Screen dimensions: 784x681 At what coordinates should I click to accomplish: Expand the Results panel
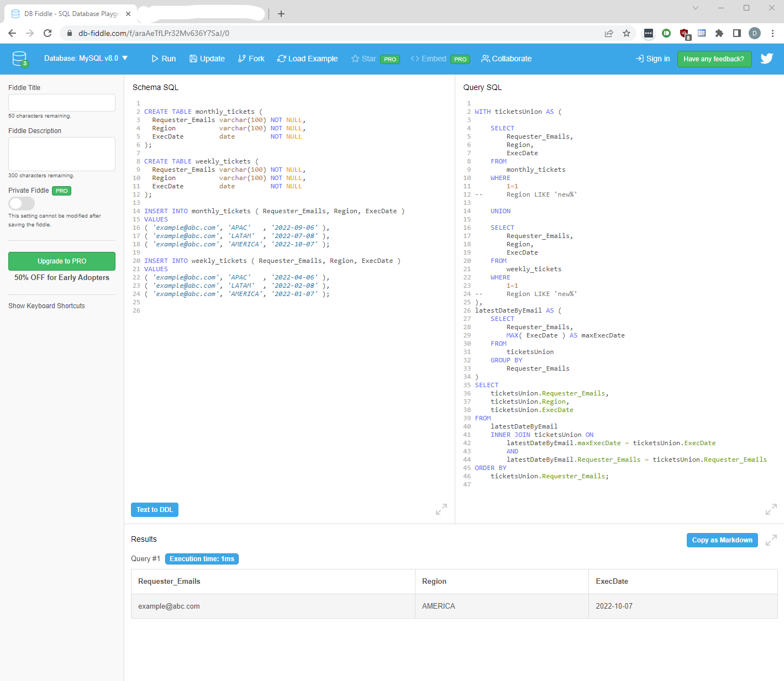771,540
